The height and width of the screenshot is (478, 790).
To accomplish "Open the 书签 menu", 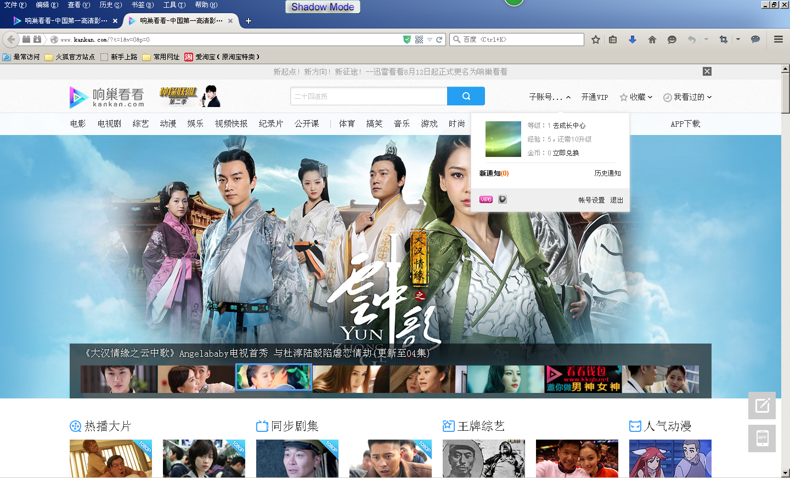I will pos(143,5).
